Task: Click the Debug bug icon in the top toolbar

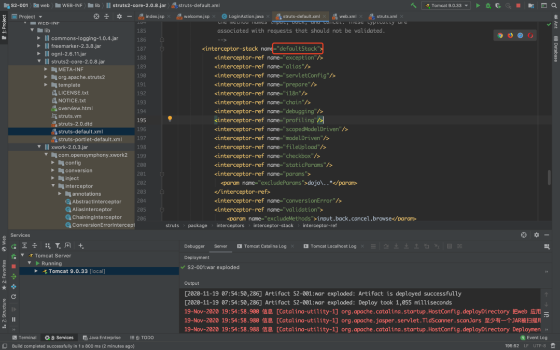Action: point(488,5)
